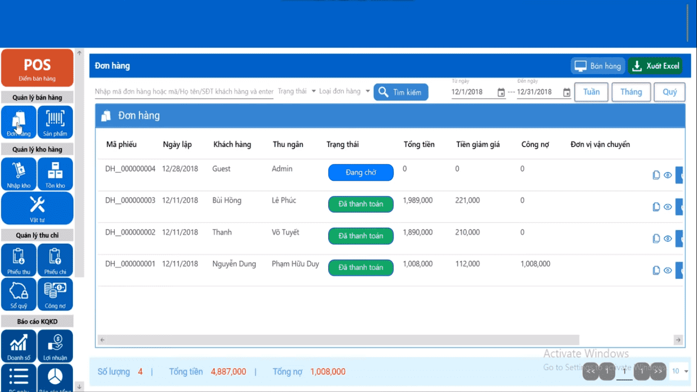697x392 pixels.
Task: Copy order DH__000000002 using its copy icon
Action: click(657, 238)
